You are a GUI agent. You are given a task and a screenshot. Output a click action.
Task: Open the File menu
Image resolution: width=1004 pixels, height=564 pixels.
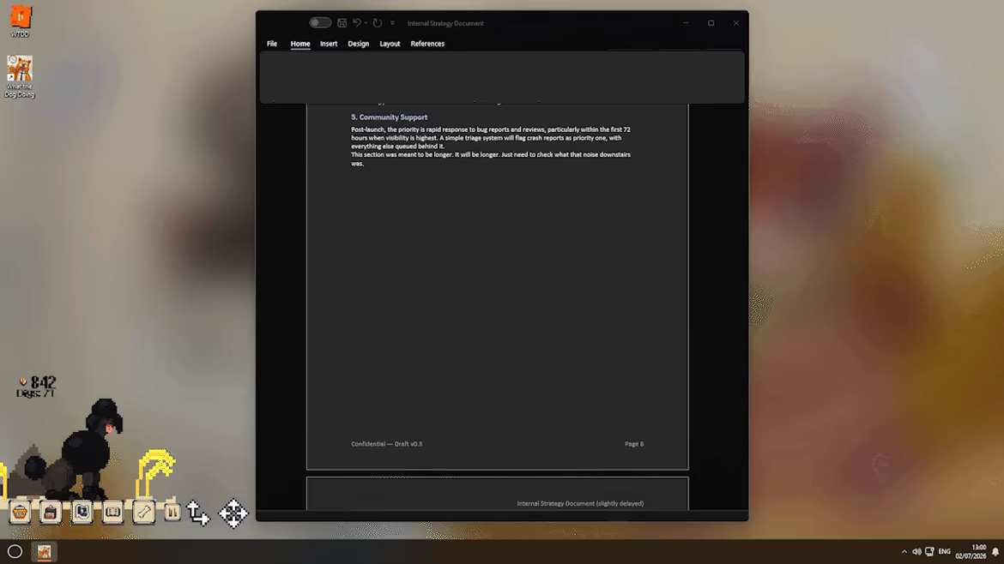click(x=272, y=44)
